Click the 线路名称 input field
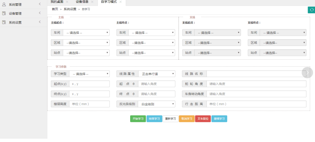315x142 pixels. 256,74
